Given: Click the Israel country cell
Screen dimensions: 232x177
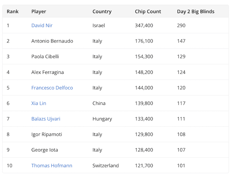Looking at the screenshot, I should tap(98, 26).
